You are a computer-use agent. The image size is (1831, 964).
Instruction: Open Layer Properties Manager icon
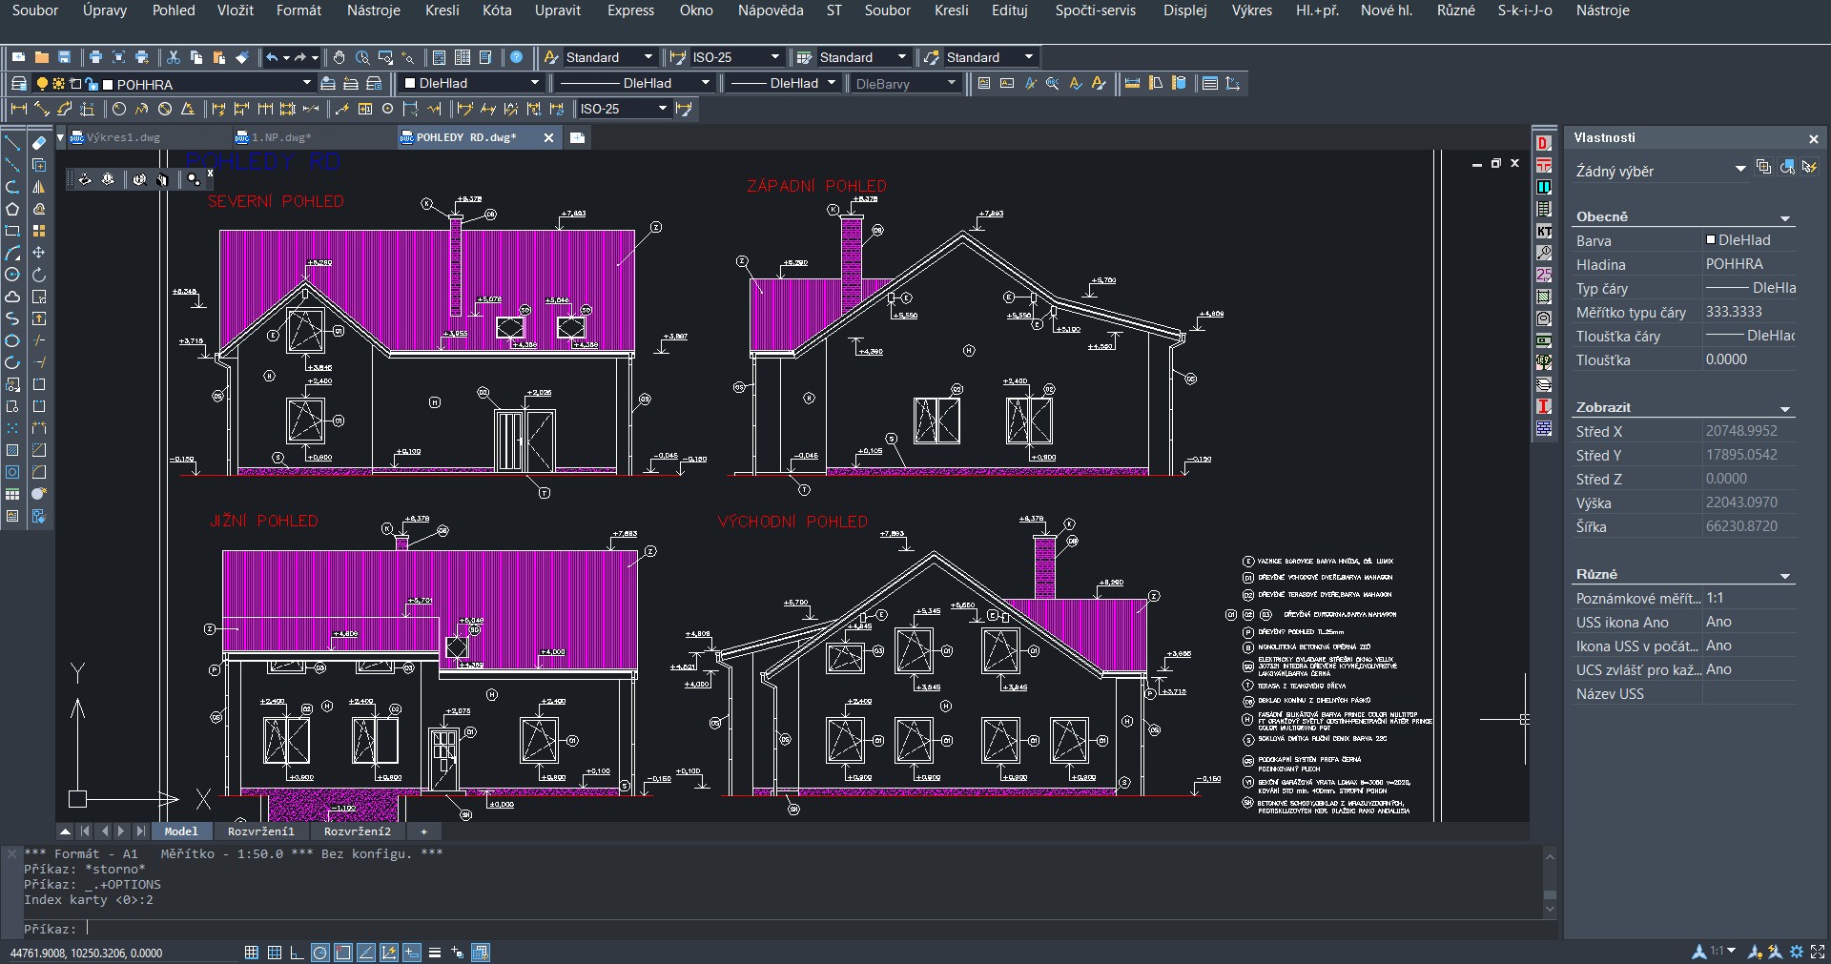click(x=18, y=84)
